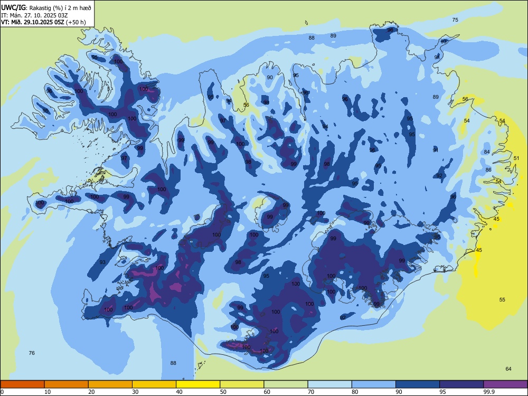Pick the bright yellow 40–50 legend swatch
Image resolution: width=528 pixels, height=396 pixels.
click(198, 384)
